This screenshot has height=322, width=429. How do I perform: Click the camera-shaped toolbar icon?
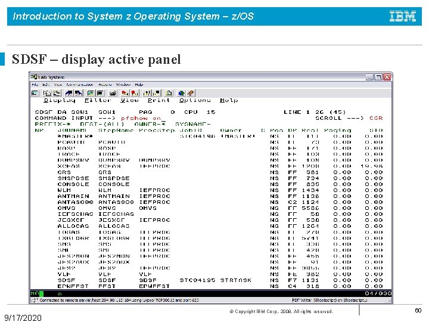coord(113,93)
